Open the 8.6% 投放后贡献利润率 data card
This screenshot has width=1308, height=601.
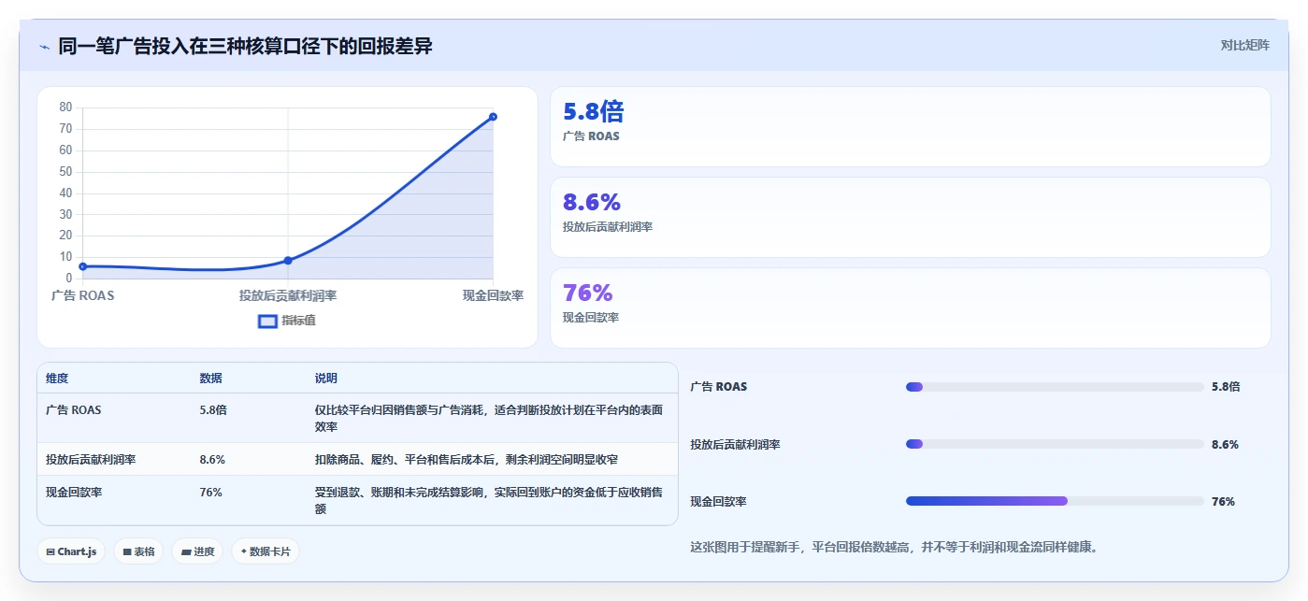pyautogui.click(x=910, y=217)
